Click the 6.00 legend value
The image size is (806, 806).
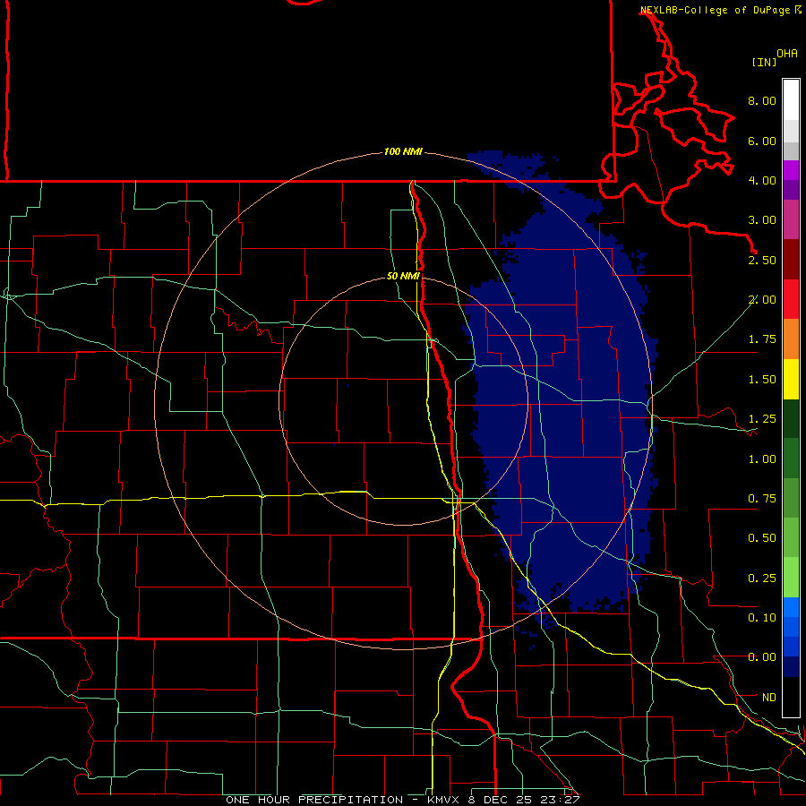[762, 141]
